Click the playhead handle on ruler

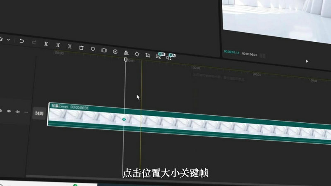126,60
